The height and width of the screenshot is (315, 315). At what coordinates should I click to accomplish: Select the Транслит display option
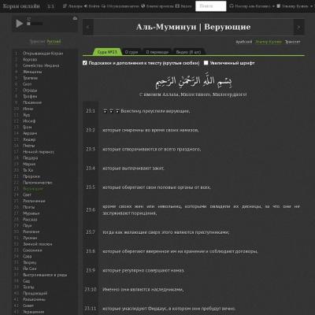[292, 42]
